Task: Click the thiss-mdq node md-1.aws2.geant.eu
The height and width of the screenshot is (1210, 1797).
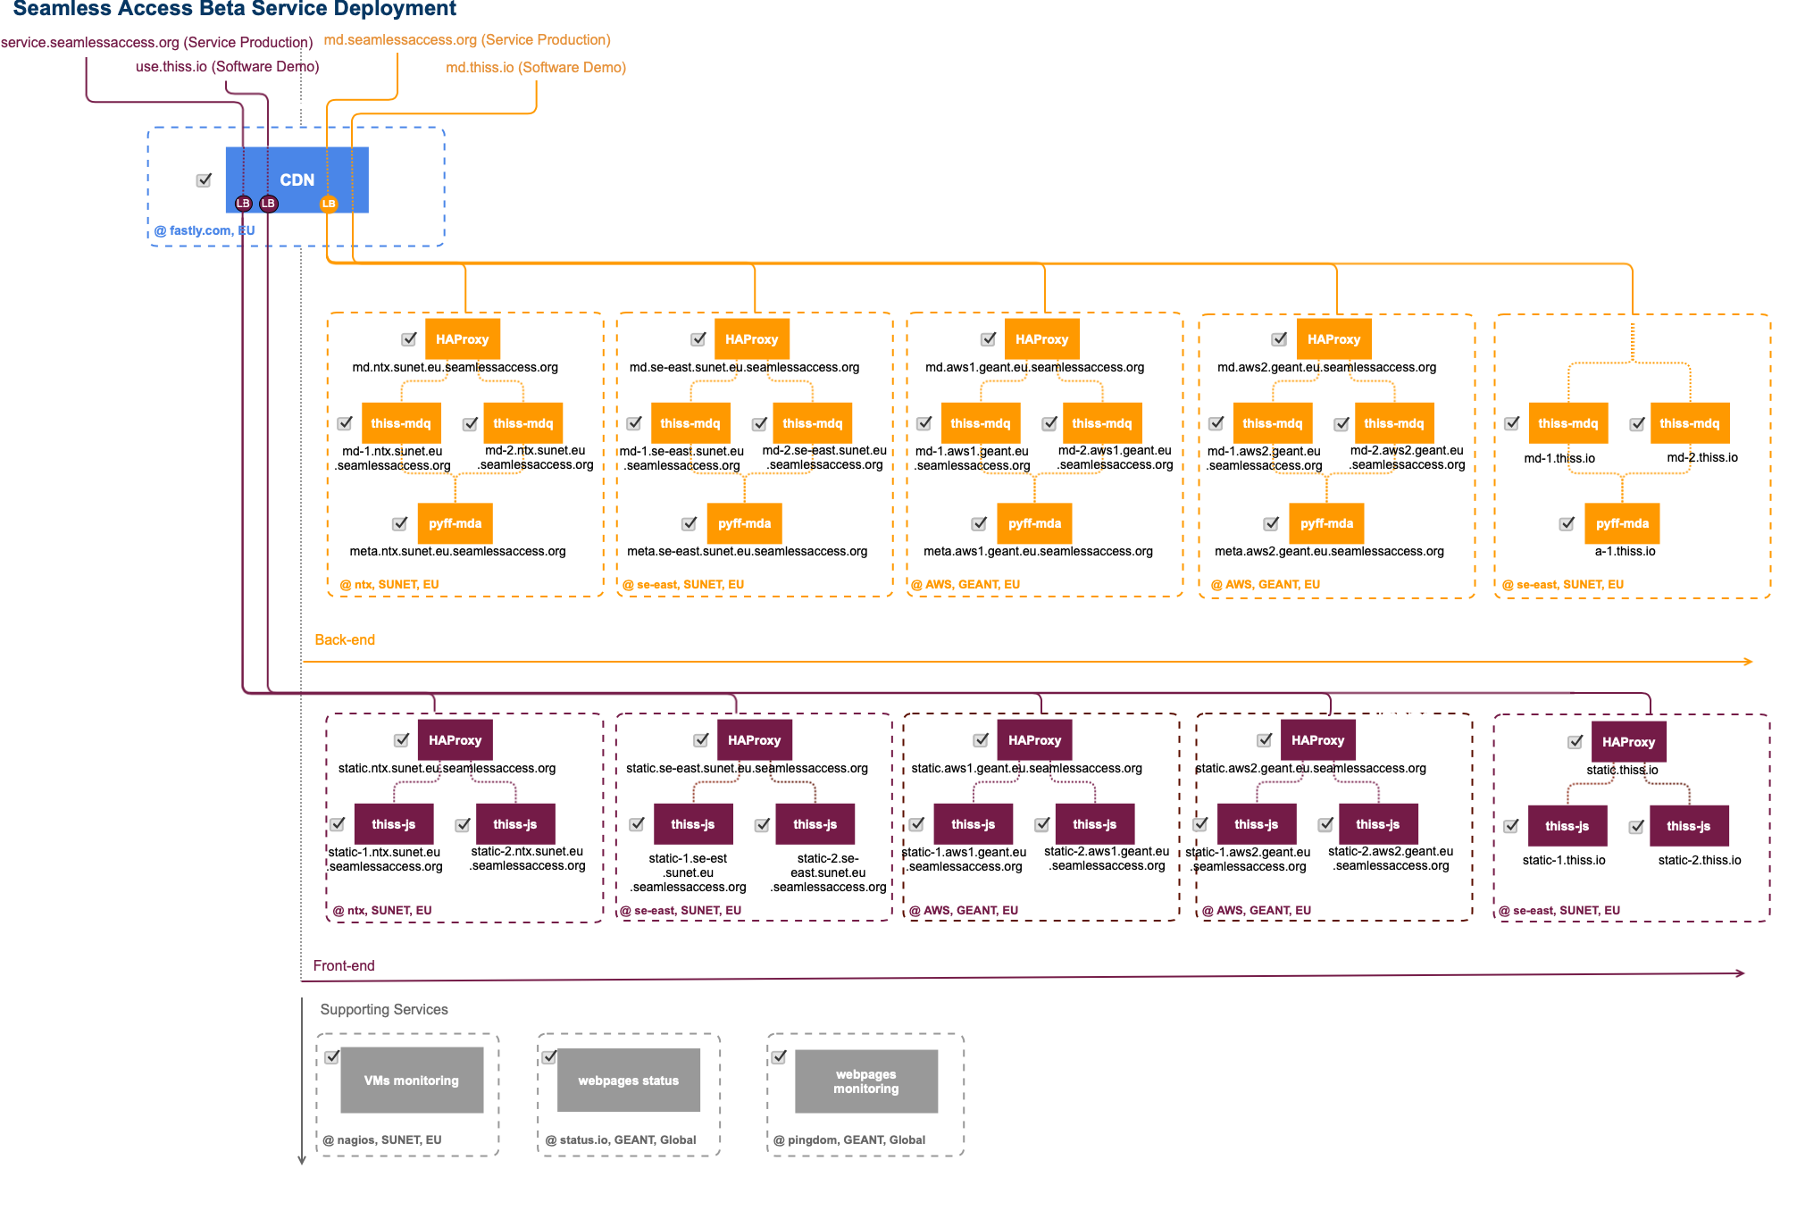Action: pos(1273,423)
